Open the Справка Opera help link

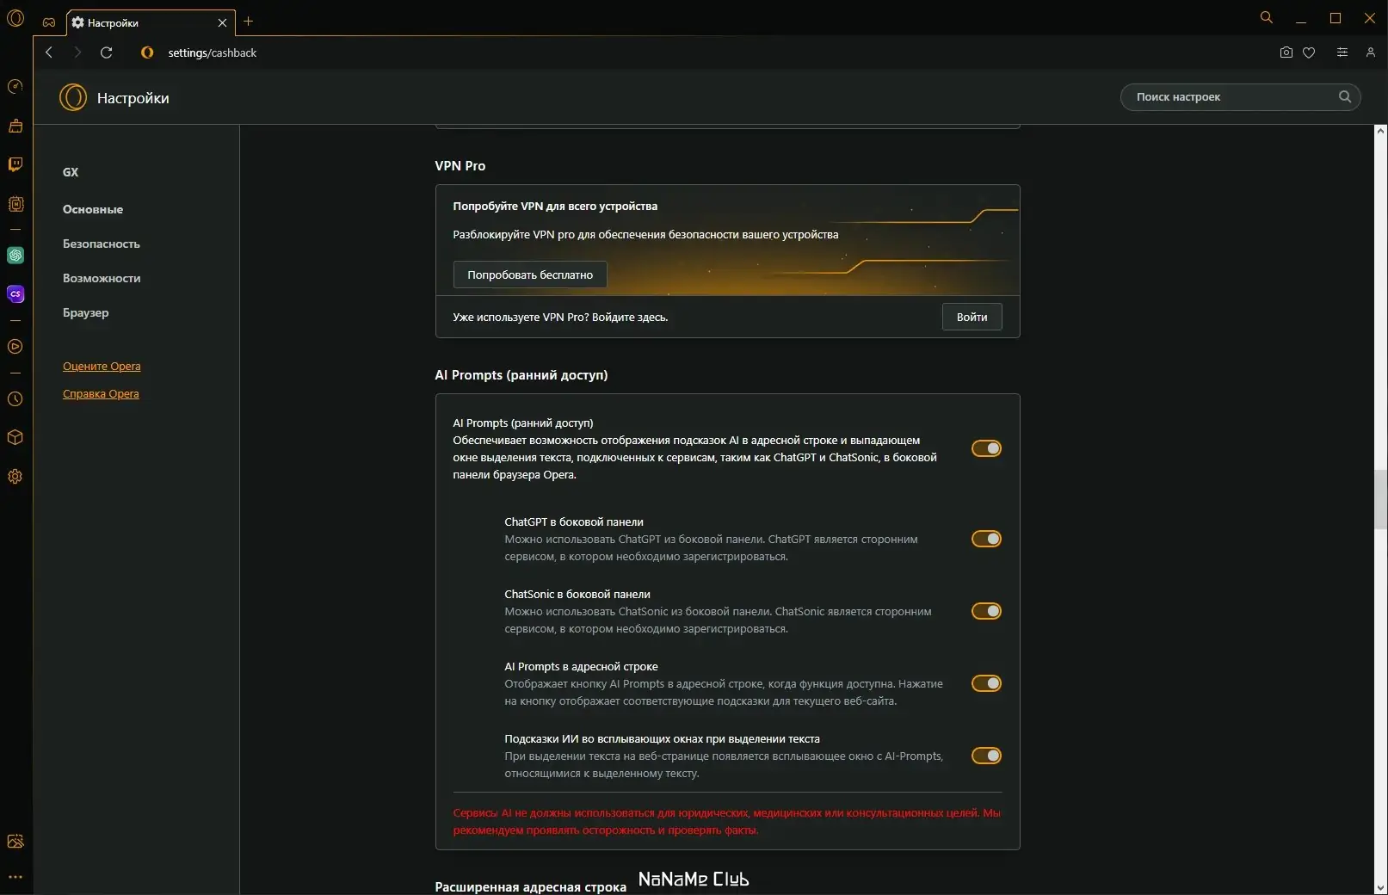(101, 394)
